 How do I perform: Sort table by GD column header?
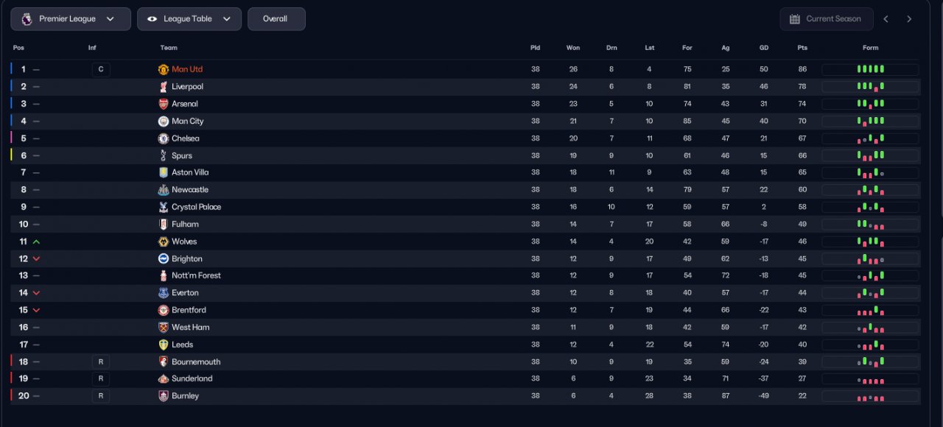(x=764, y=48)
